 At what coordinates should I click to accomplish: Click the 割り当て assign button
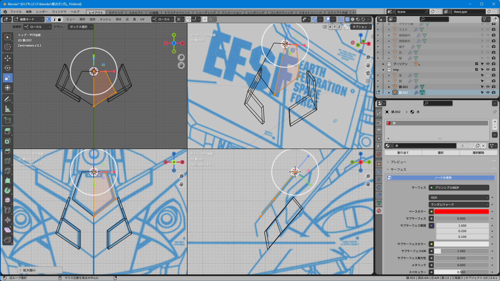pos(403,153)
